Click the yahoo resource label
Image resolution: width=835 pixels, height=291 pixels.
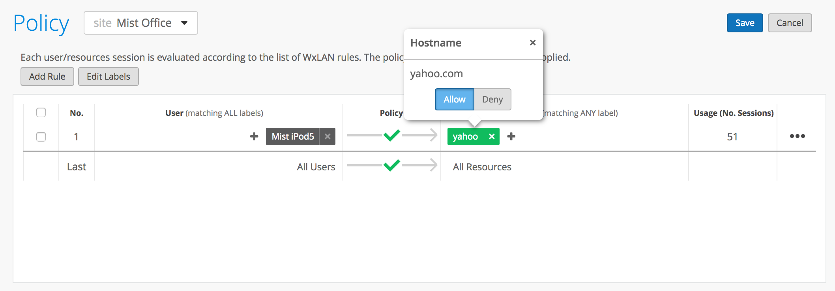tap(465, 136)
